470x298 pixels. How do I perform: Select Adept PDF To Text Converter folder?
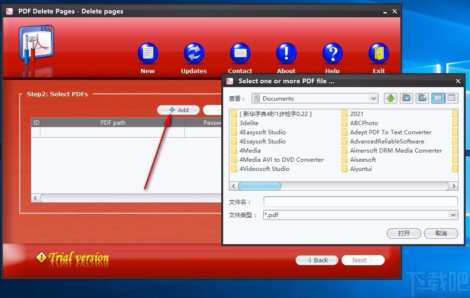point(387,132)
